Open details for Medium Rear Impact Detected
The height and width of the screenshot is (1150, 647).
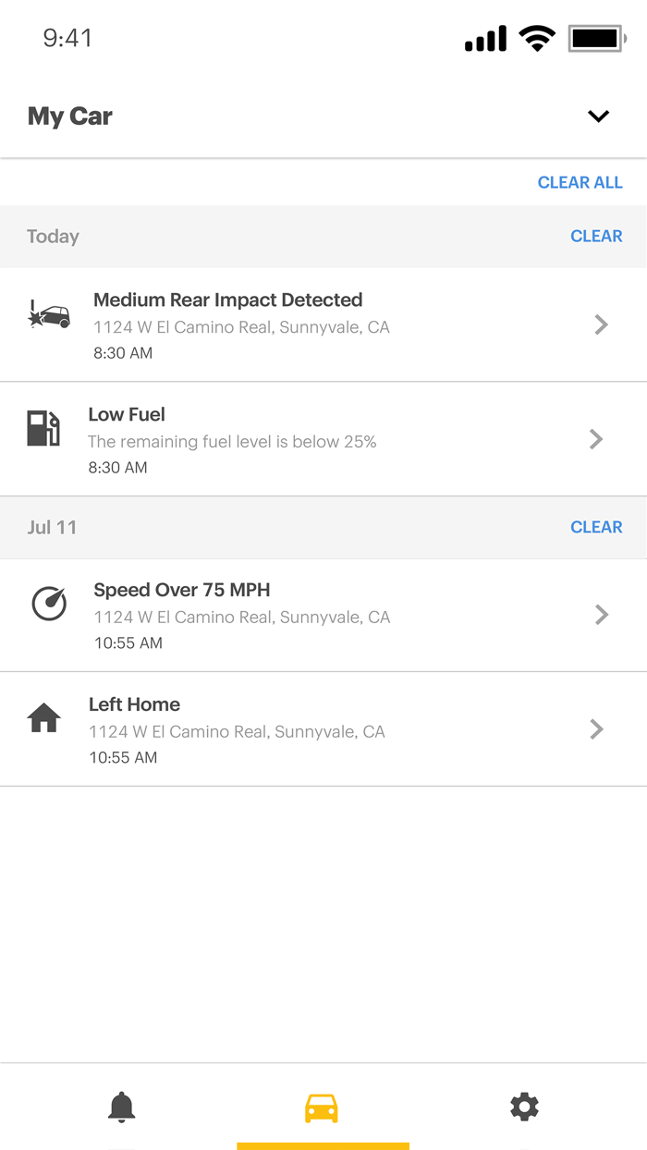click(x=601, y=324)
